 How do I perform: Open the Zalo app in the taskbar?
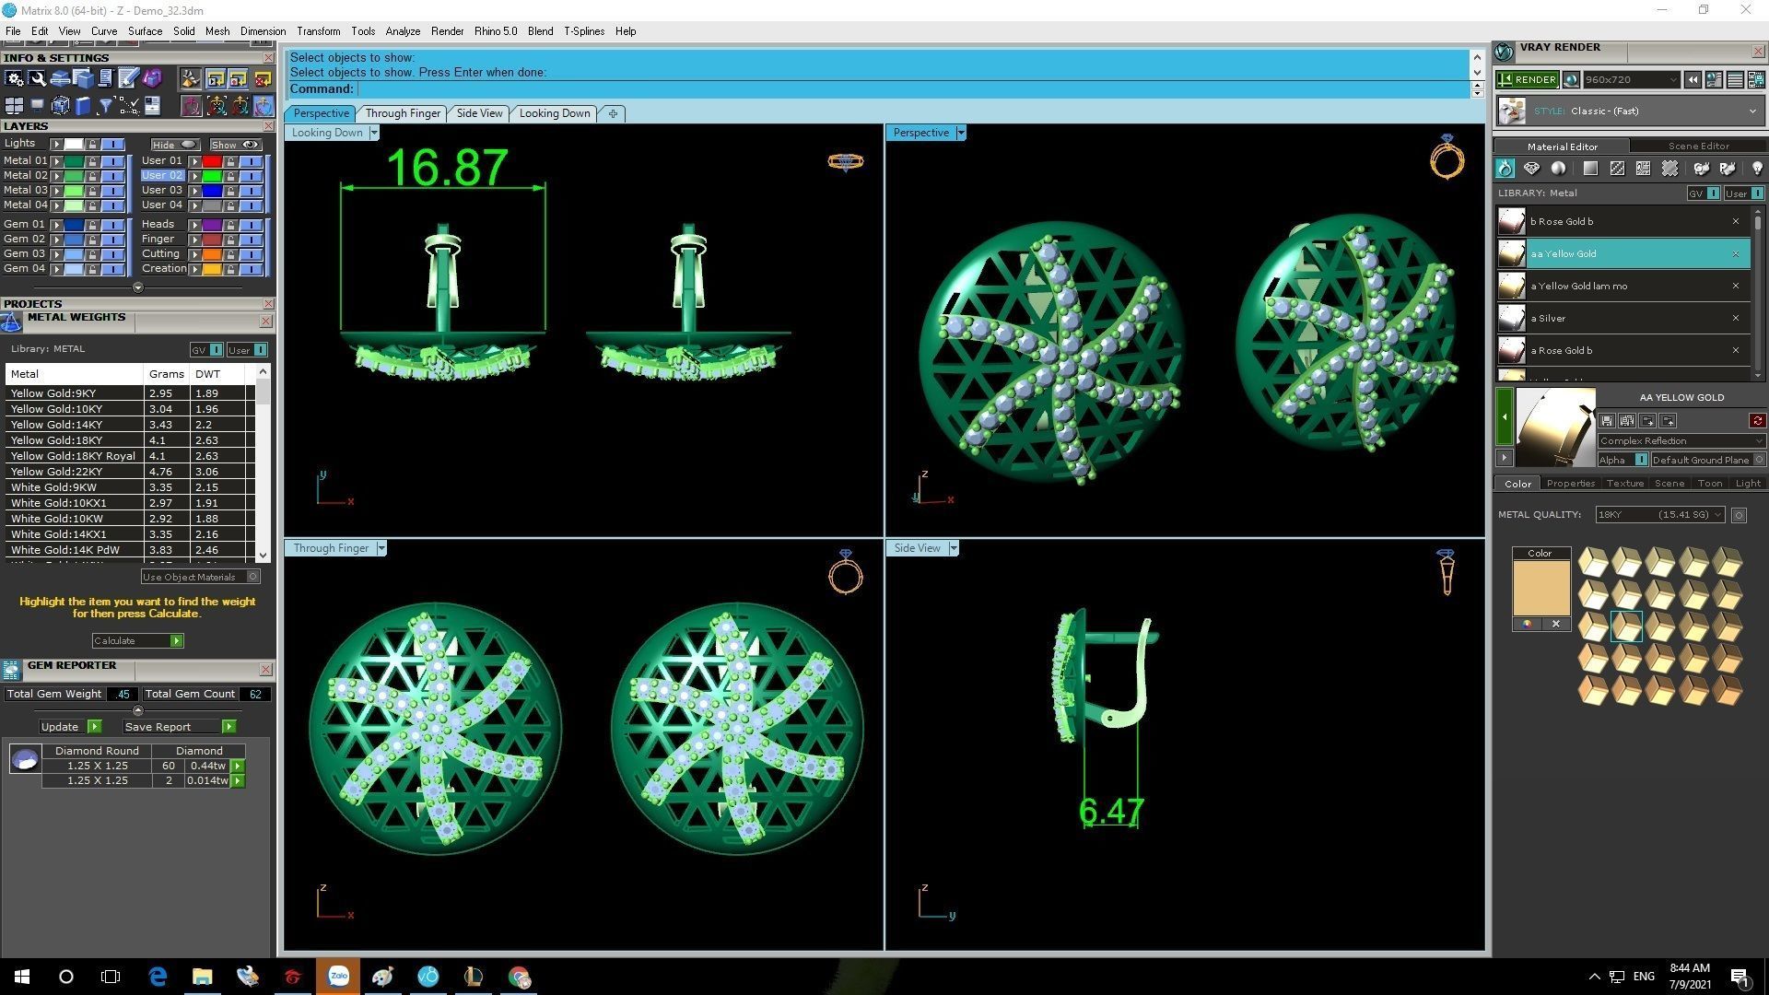point(338,977)
